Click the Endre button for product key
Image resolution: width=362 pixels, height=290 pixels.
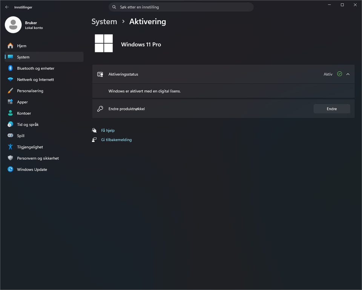click(x=332, y=109)
